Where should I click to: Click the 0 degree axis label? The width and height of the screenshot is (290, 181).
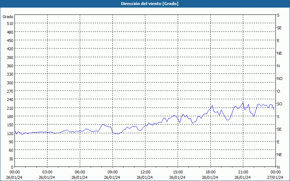12,167
